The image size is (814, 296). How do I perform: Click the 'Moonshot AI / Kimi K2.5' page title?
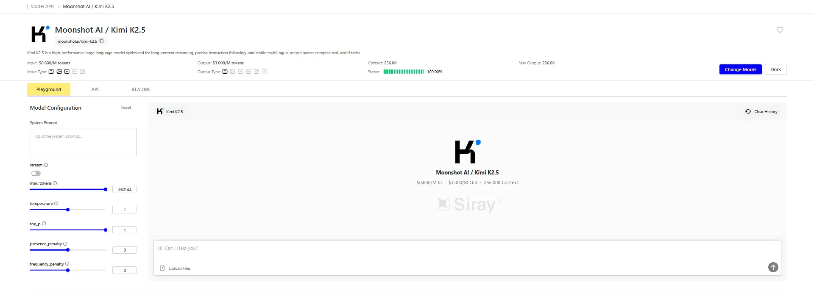pos(100,30)
